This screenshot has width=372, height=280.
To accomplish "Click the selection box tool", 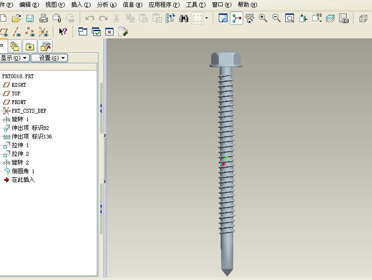I will click(x=197, y=18).
